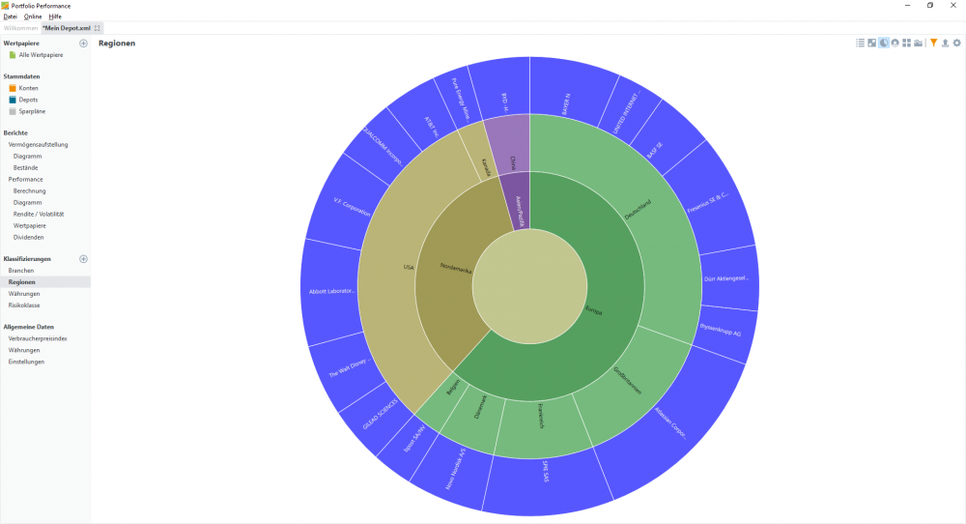This screenshot has width=966, height=524.
Task: Select Währungen under Klassifizierungen
Action: 24,294
